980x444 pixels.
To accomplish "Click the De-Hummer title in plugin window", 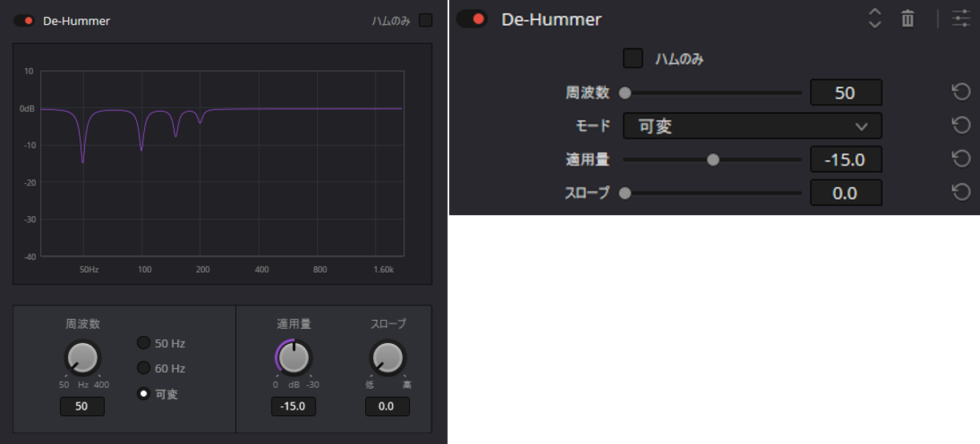I will (76, 21).
